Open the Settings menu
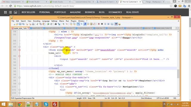 (x=54, y=21)
